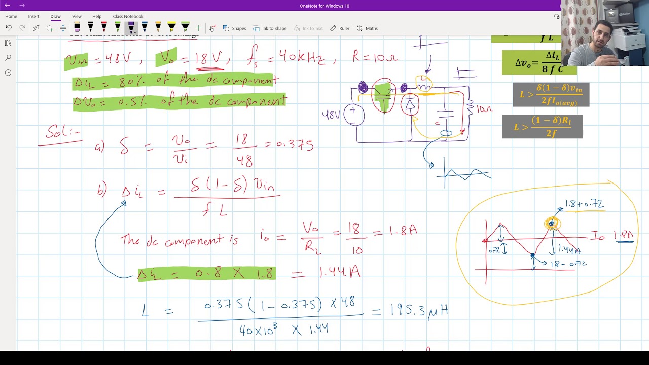This screenshot has width=649, height=365.
Task: Pick the black pen
Action: 91,28
